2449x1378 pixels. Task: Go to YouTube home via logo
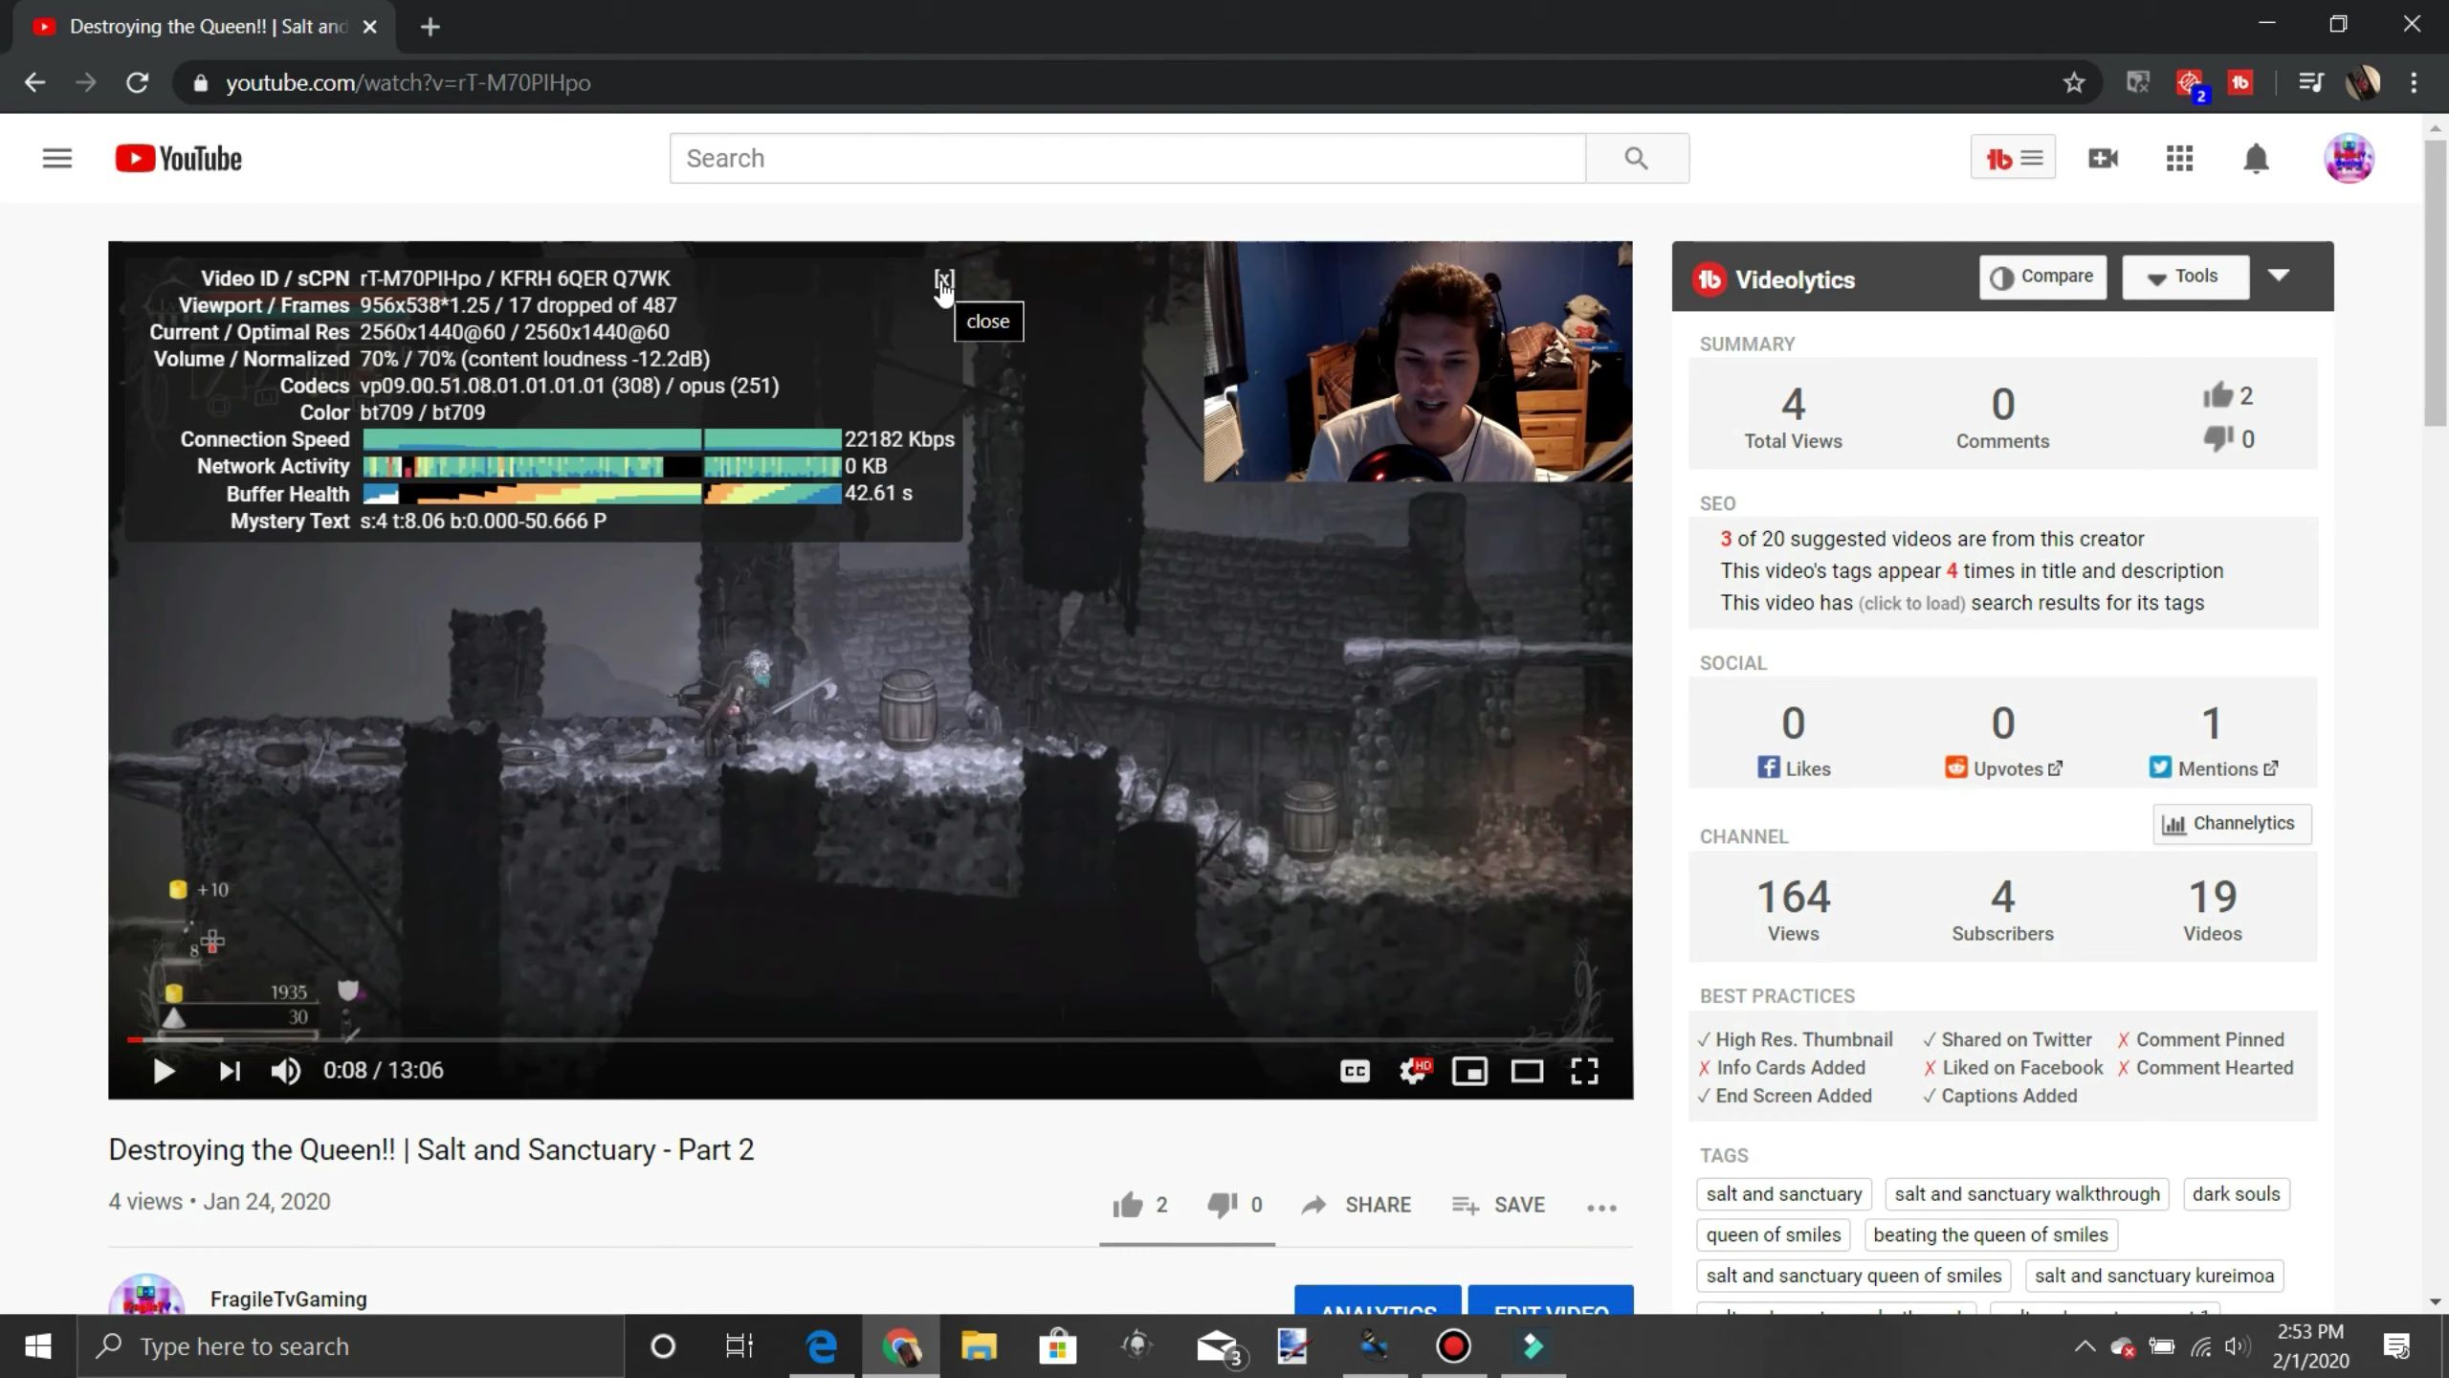(179, 158)
